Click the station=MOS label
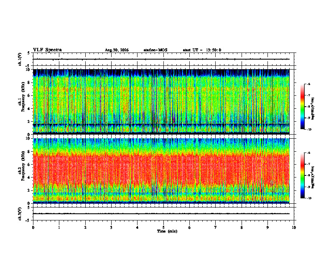The image size is (331, 255). 155,50
